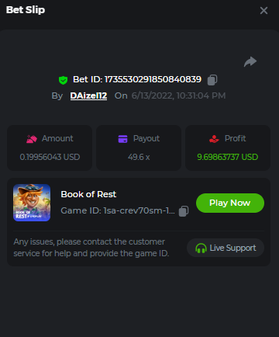Open Live Support chat
The image size is (279, 337).
226,248
